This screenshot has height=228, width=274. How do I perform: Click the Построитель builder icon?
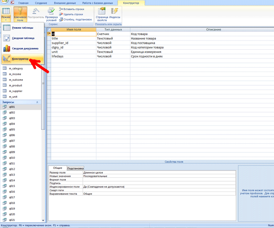[x=36, y=13]
